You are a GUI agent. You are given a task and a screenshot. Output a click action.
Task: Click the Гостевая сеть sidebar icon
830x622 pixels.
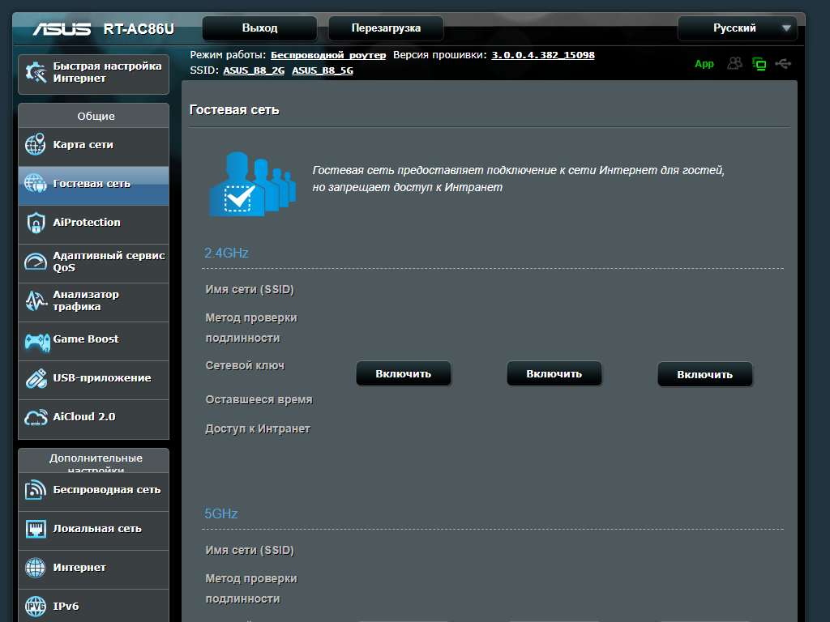coord(36,184)
